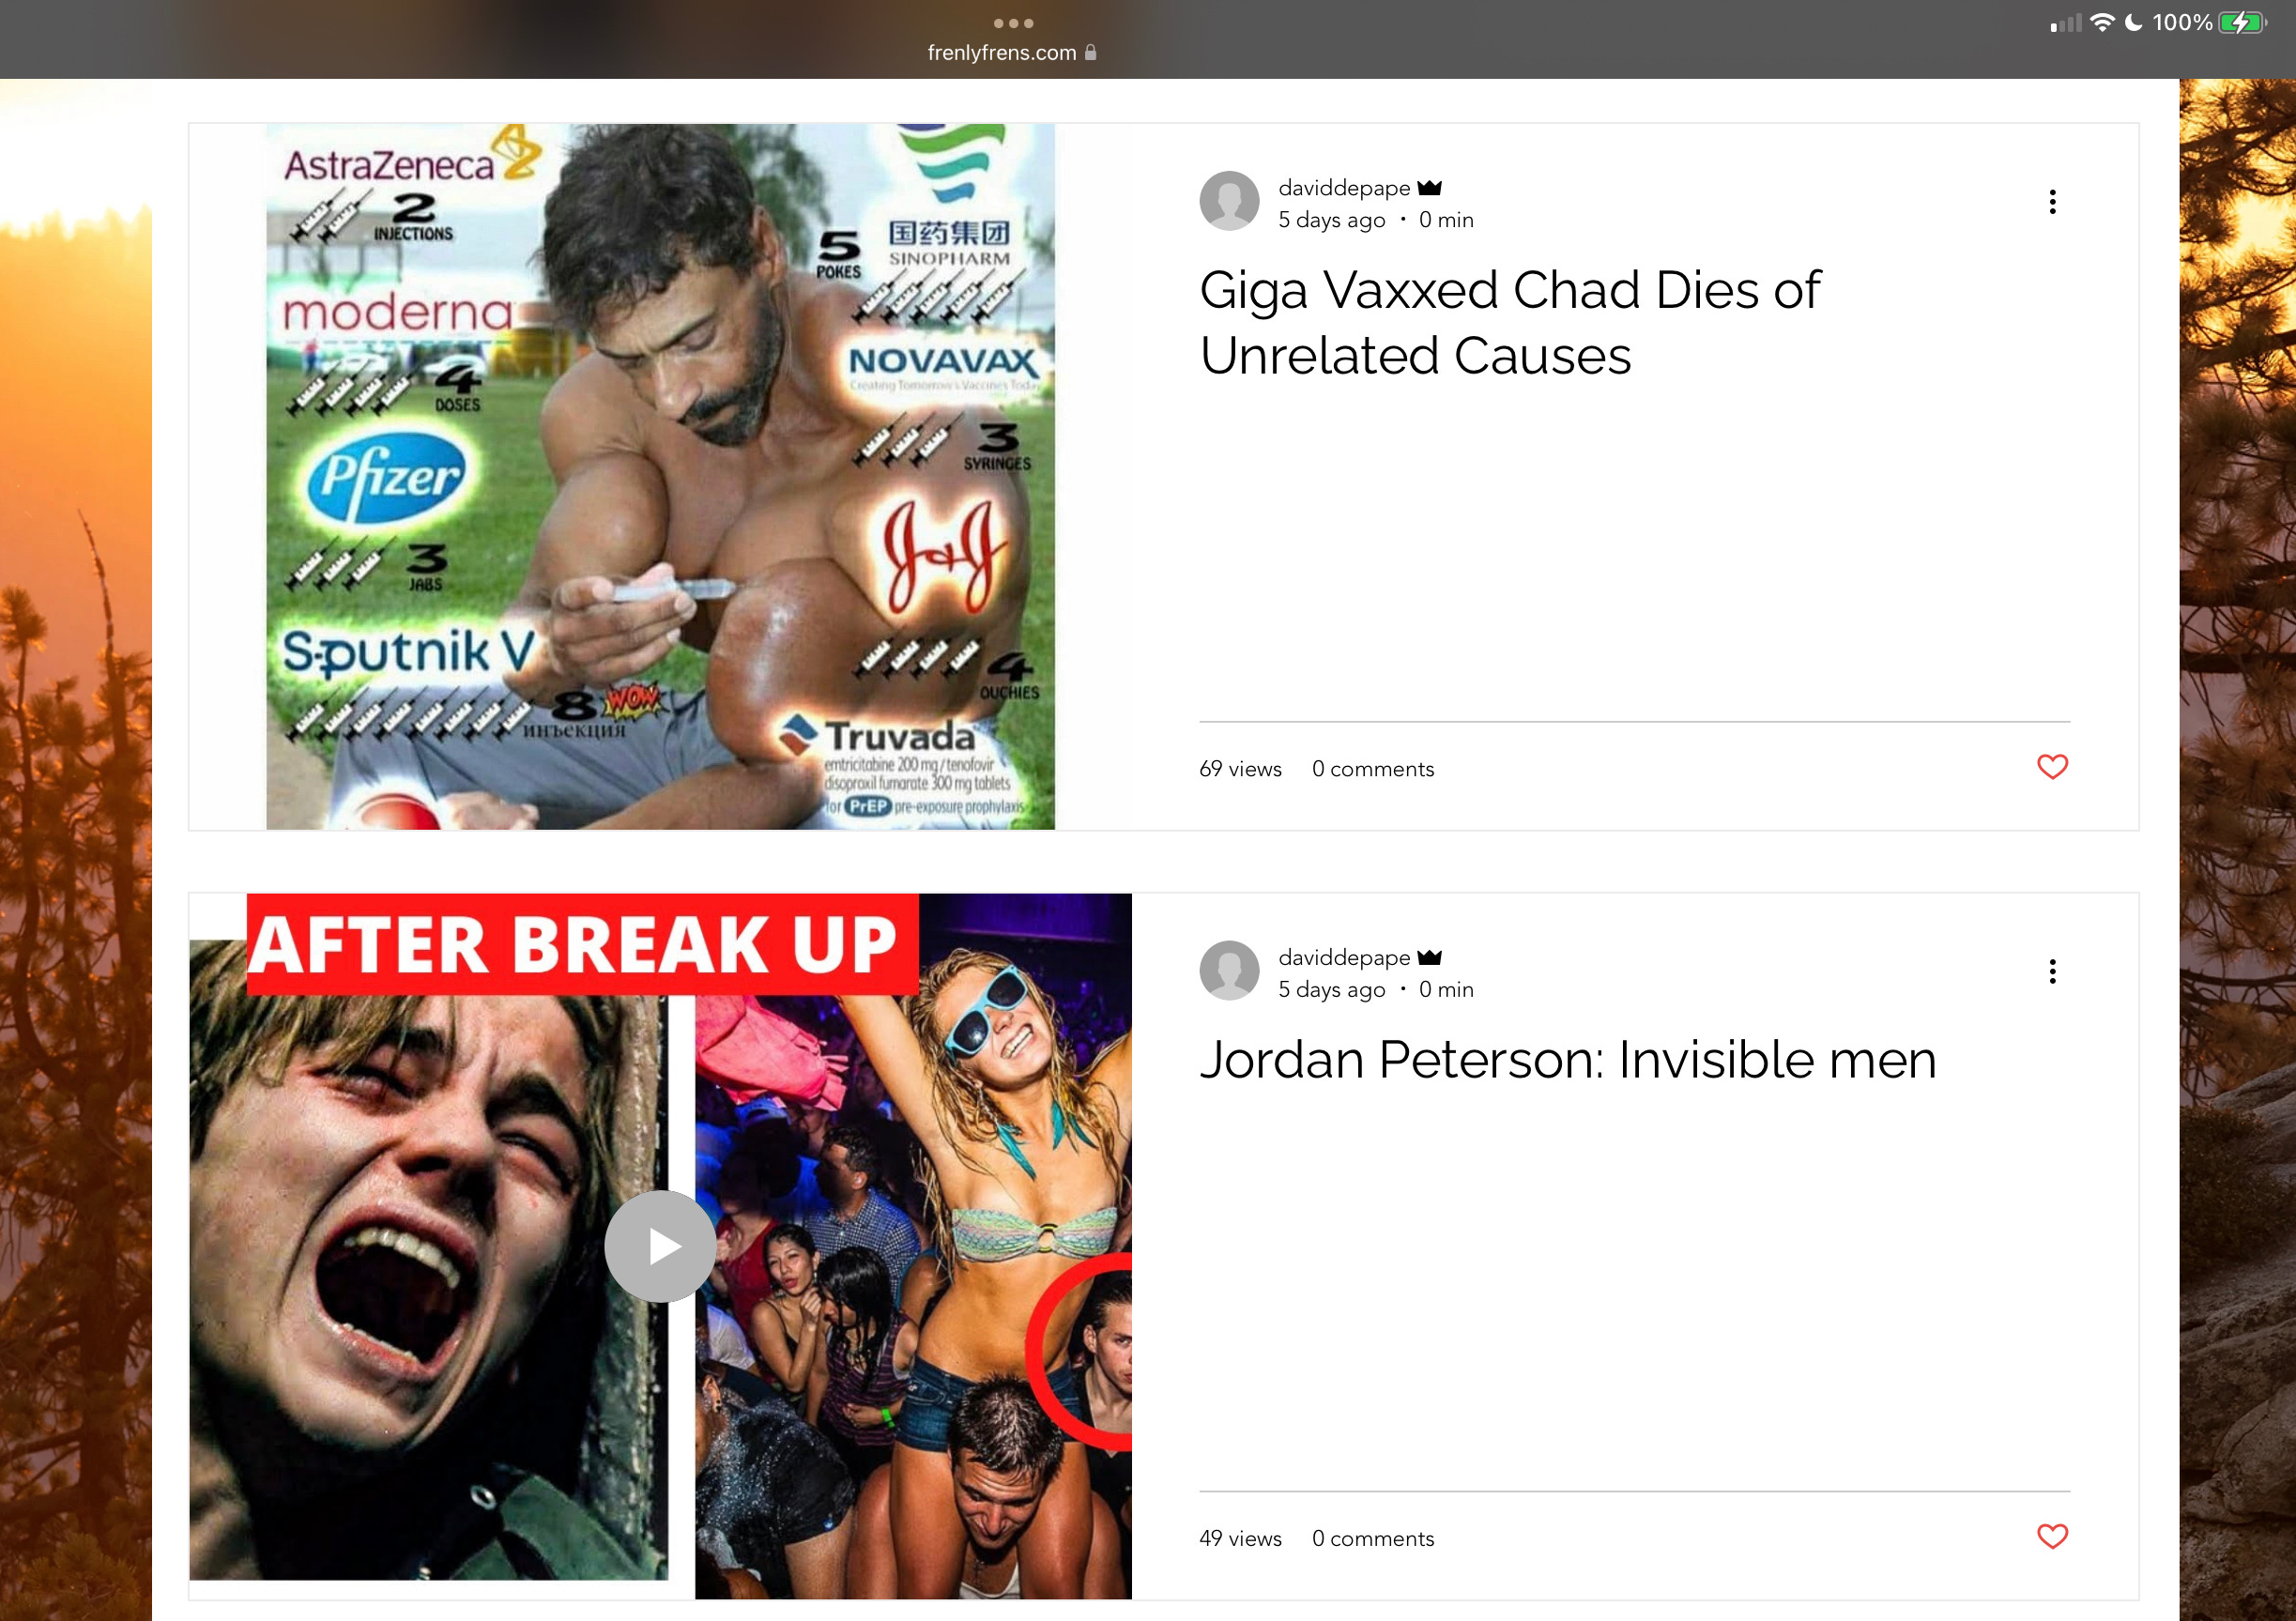The image size is (2296, 1621).
Task: Open more options for Giga Vaxxed post
Action: (x=2052, y=202)
